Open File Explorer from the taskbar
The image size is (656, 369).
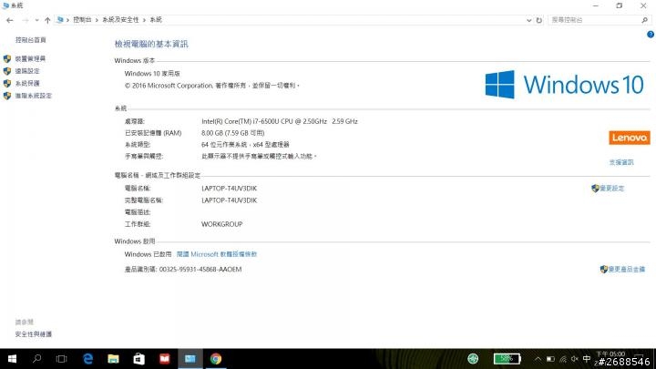point(113,359)
